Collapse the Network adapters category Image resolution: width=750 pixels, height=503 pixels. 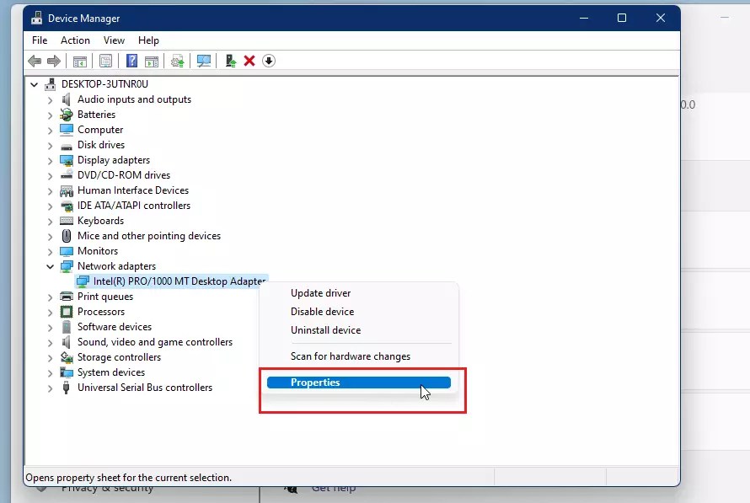(50, 265)
